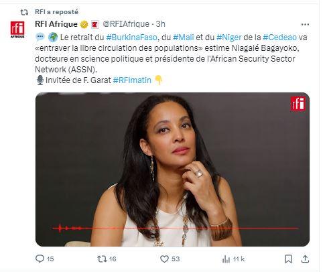Screen dimensions: 327x272
Task: Open RFI Afrique profile avatar
Action: 17,29
